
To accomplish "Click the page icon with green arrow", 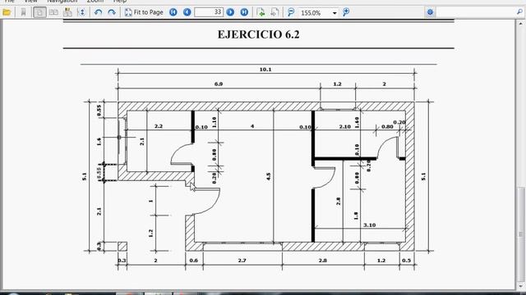I will (261, 12).
